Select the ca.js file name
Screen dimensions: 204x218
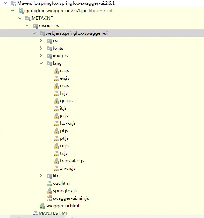click(x=64, y=71)
